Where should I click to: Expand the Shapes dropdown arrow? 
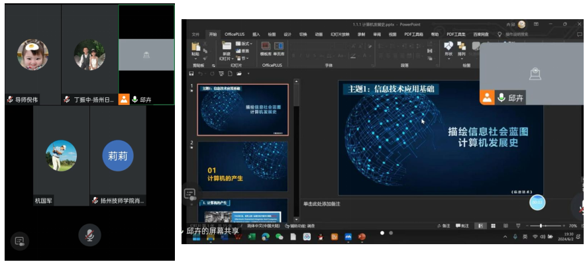(x=449, y=58)
